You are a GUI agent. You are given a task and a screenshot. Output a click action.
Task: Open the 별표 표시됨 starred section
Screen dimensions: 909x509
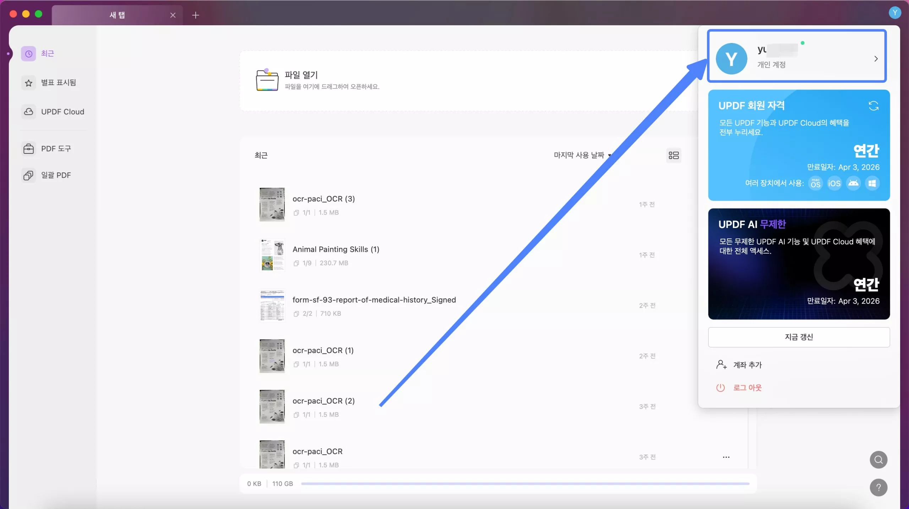(58, 83)
